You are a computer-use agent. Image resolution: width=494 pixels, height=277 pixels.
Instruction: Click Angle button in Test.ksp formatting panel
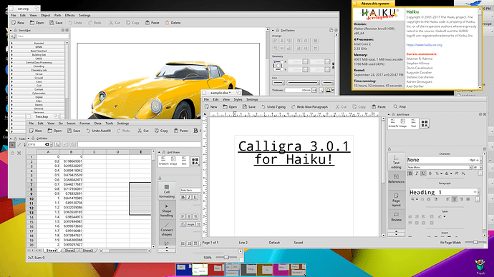tap(190, 224)
